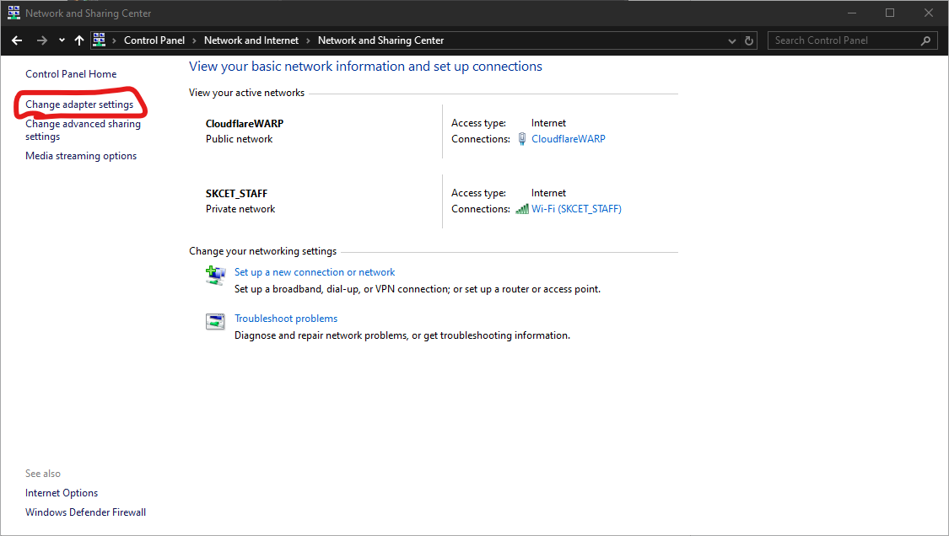Click the Troubleshoot problems icon
Image resolution: width=949 pixels, height=536 pixels.
point(216,321)
